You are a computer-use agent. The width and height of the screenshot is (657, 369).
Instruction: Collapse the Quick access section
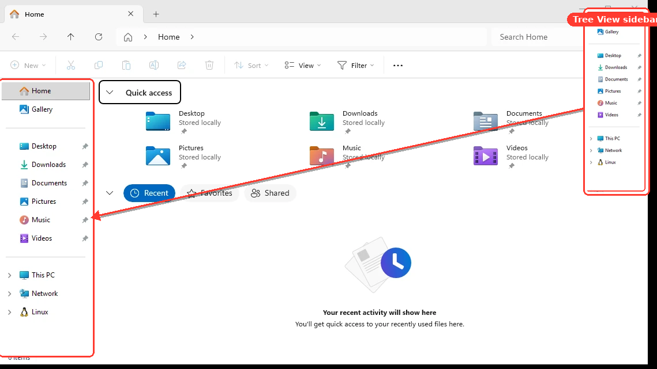[x=110, y=93]
